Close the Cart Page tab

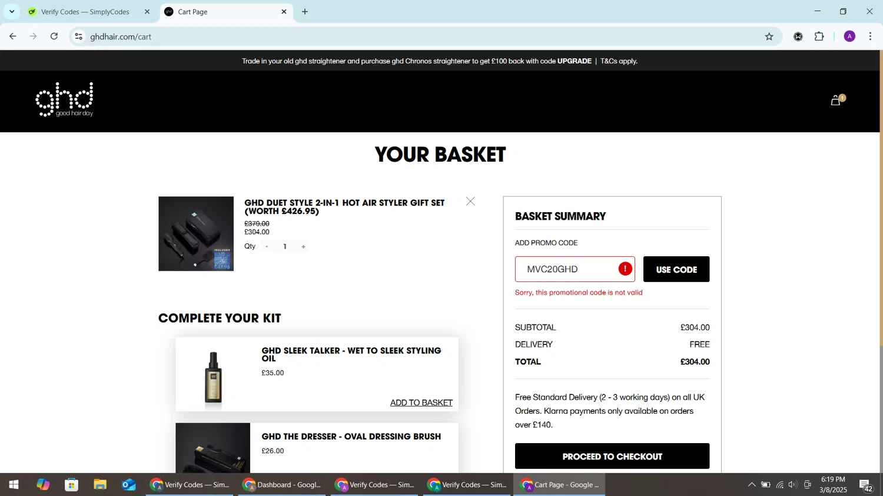pyautogui.click(x=284, y=12)
